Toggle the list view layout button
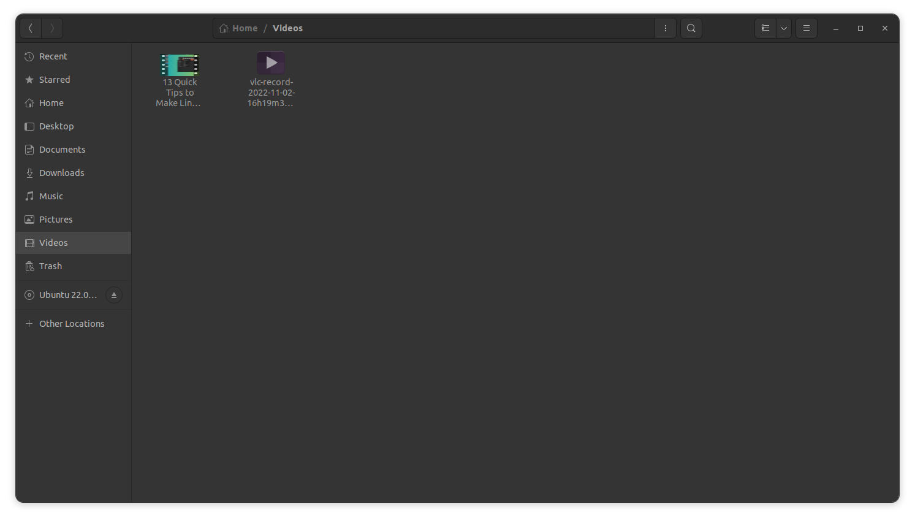 [x=765, y=28]
